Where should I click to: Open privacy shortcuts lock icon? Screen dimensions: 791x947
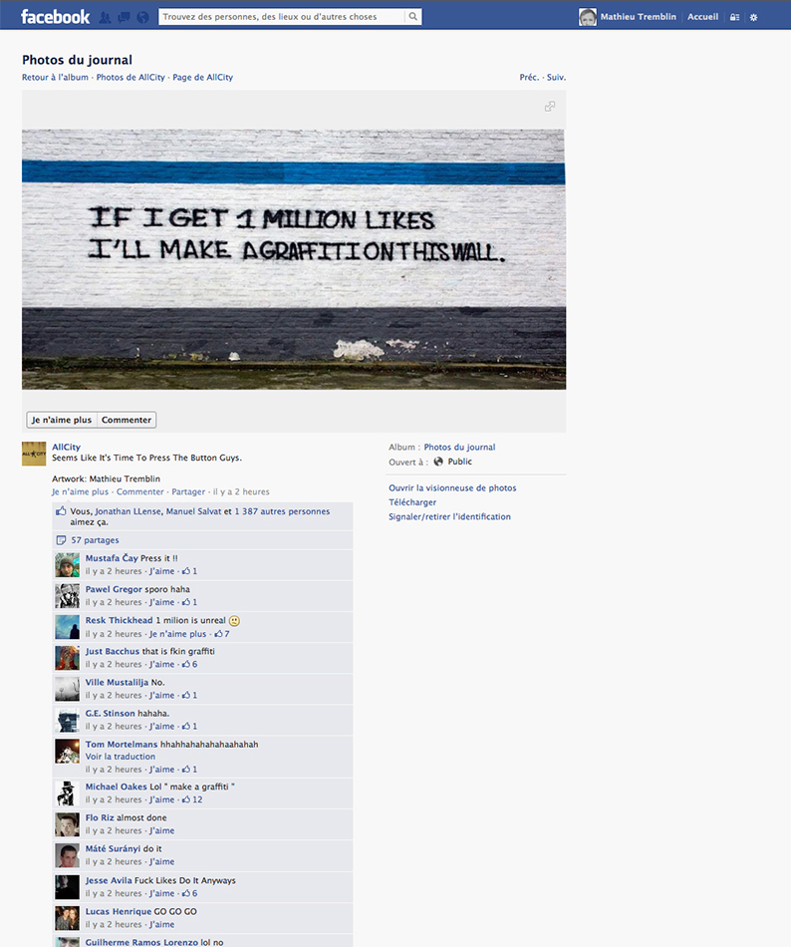click(734, 18)
